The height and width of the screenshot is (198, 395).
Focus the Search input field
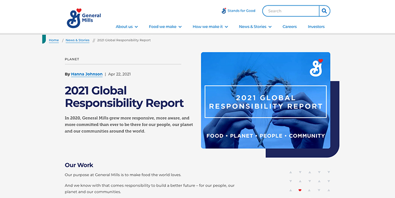(291, 11)
